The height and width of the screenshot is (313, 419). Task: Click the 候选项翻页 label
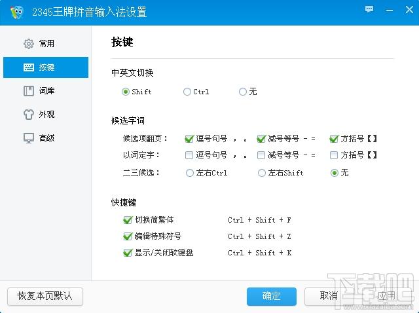145,139
